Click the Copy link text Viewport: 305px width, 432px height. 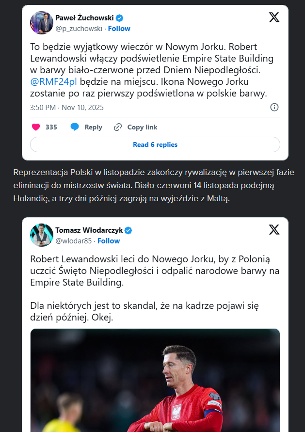point(142,127)
